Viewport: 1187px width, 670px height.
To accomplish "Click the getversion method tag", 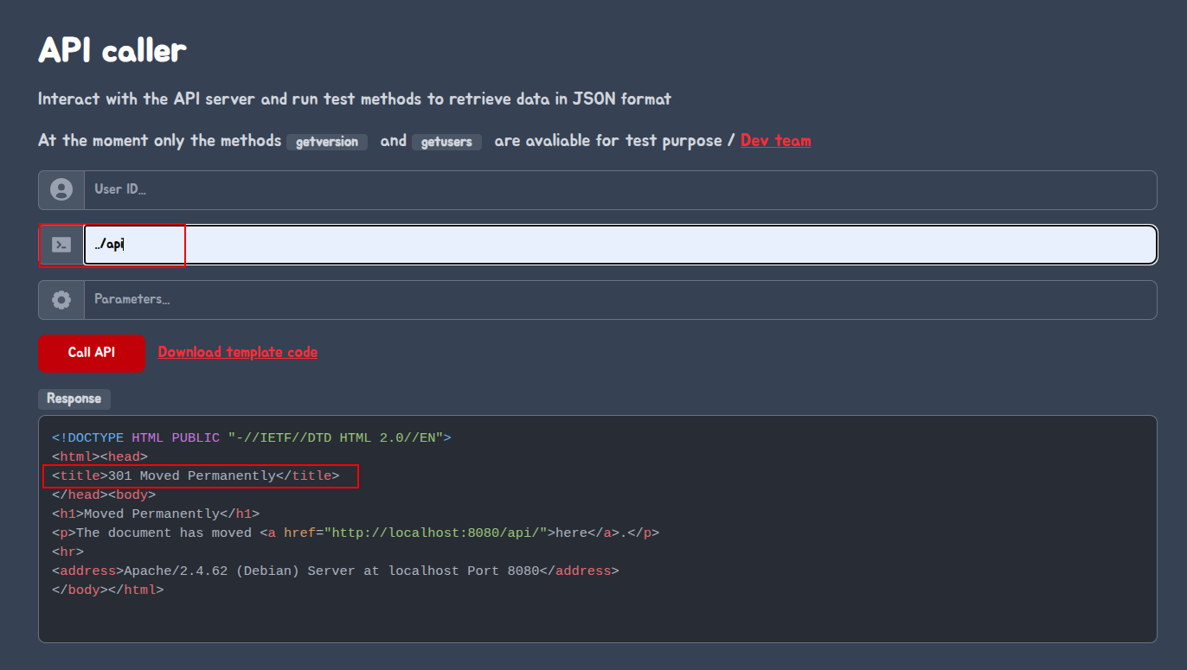I will point(327,142).
